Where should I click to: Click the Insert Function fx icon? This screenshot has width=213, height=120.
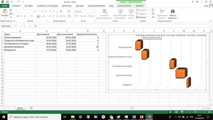point(35,26)
